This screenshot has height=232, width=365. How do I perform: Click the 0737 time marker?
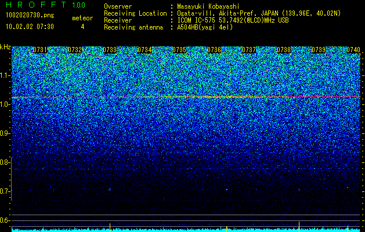coord(249,50)
